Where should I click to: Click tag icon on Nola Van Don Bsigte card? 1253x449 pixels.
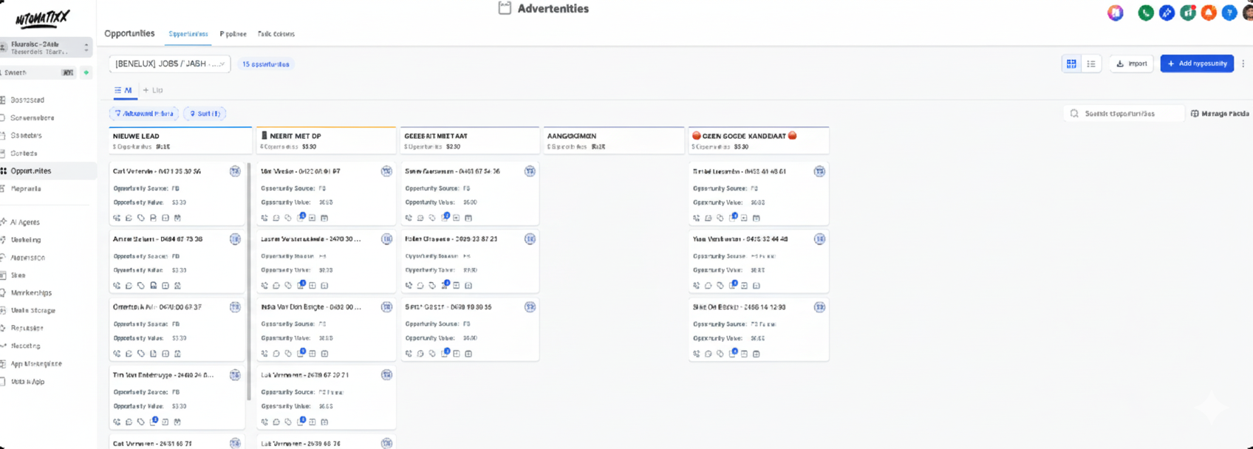[x=288, y=354]
